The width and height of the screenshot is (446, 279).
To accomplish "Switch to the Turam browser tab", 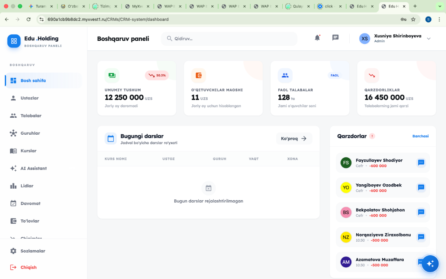I will click(41, 6).
